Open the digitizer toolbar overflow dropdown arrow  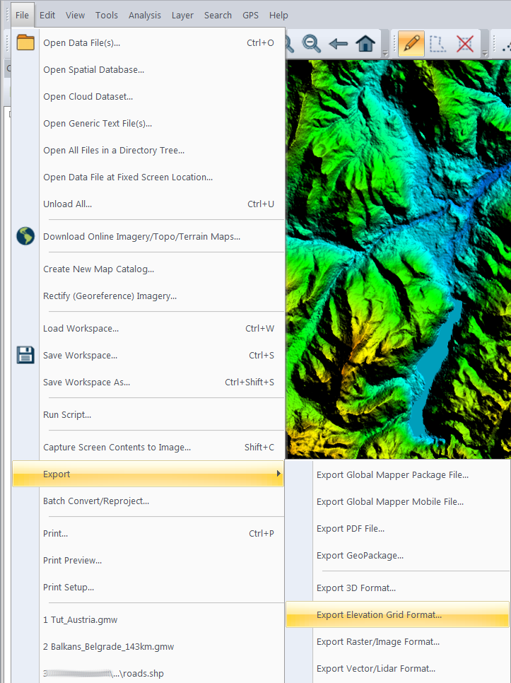484,54
